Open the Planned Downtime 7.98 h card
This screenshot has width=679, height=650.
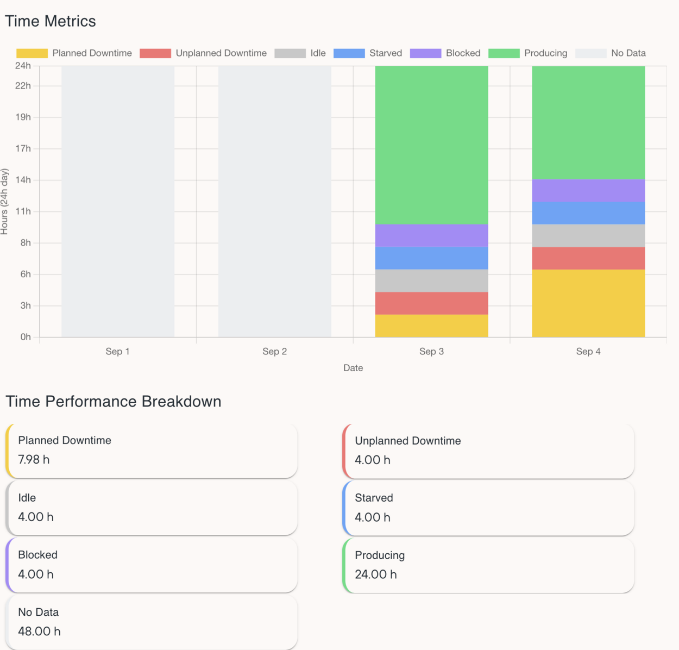click(152, 451)
